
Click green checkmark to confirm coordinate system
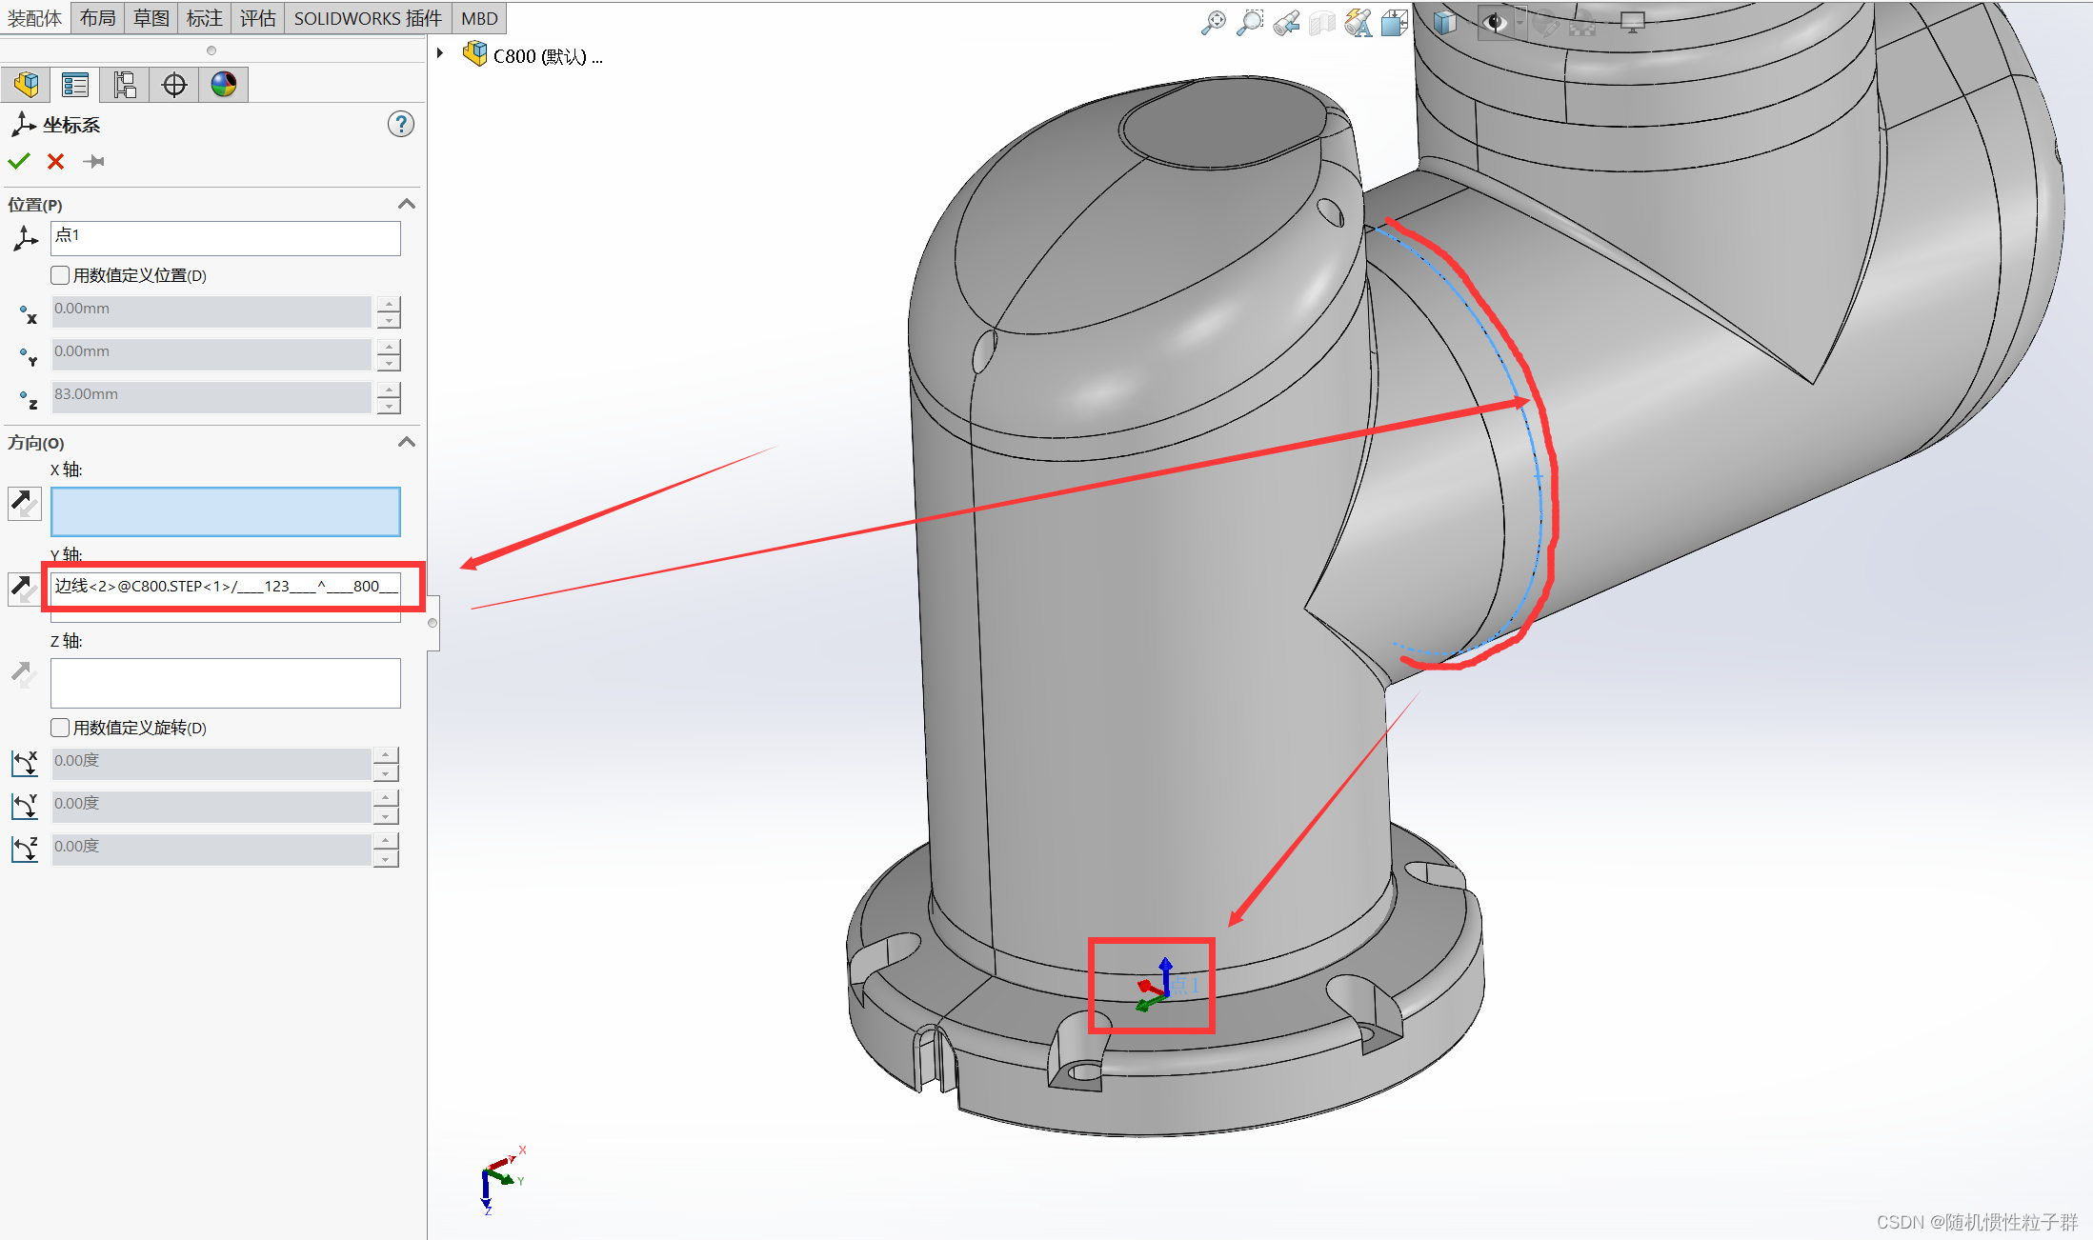point(19,161)
